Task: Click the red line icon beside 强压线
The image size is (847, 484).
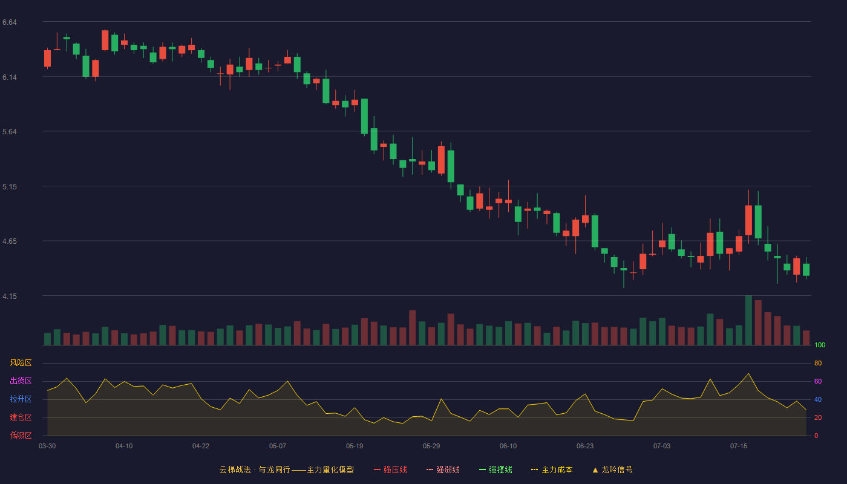Action: 377,469
